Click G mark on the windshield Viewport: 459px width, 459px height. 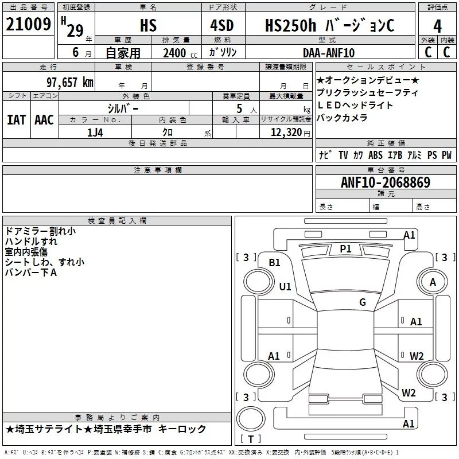(x=363, y=302)
